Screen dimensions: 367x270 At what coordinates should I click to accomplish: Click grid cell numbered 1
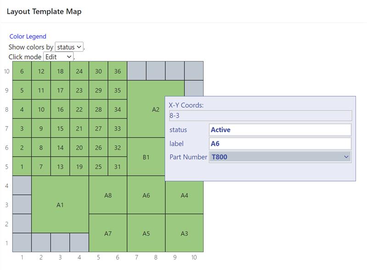22,167
